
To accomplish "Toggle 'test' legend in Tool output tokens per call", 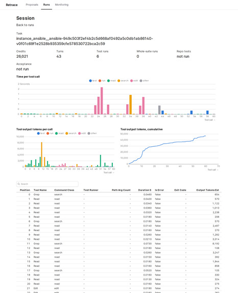I will [x=41, y=133].
